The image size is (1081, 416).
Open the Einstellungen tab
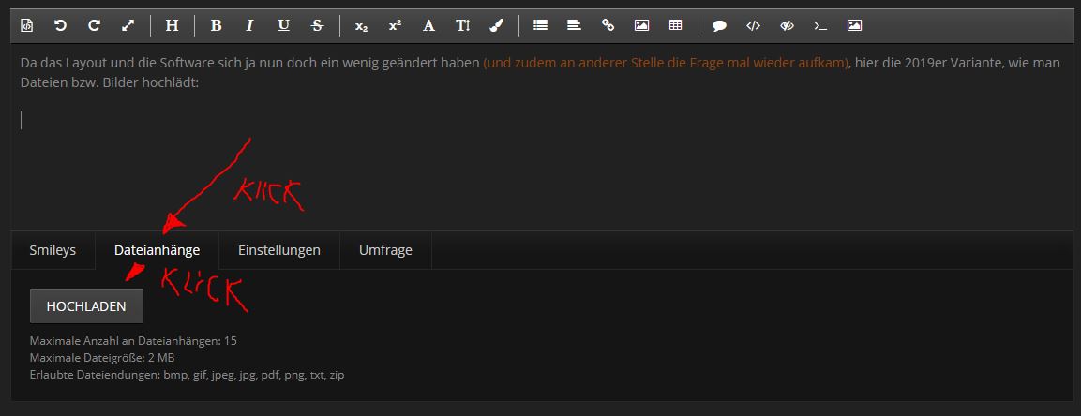[278, 250]
